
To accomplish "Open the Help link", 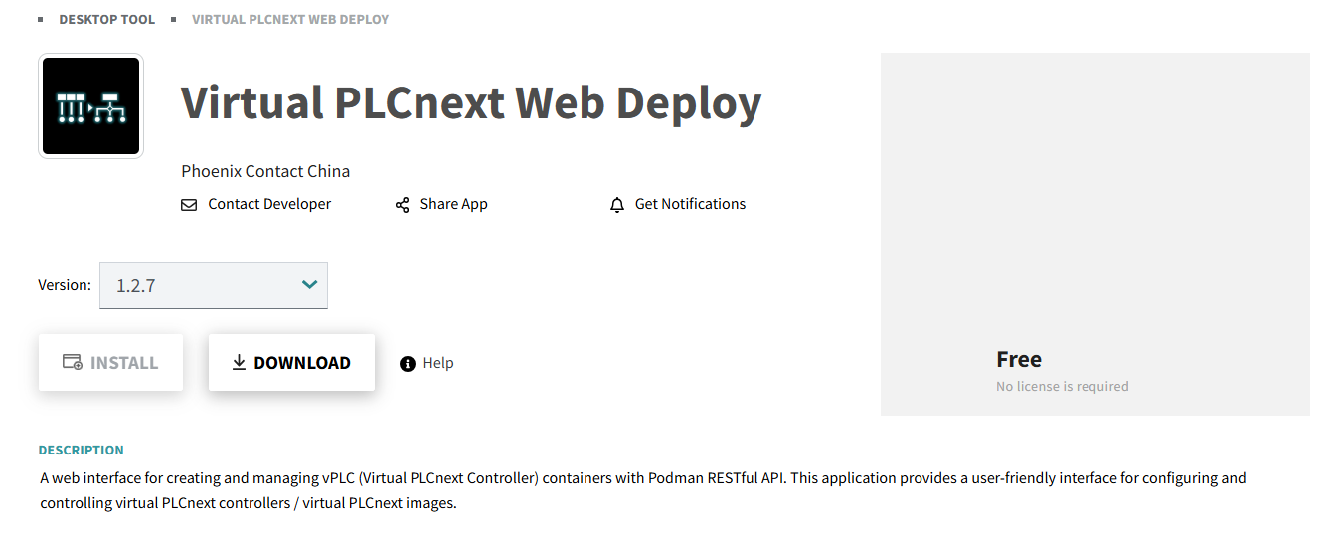I will click(438, 363).
